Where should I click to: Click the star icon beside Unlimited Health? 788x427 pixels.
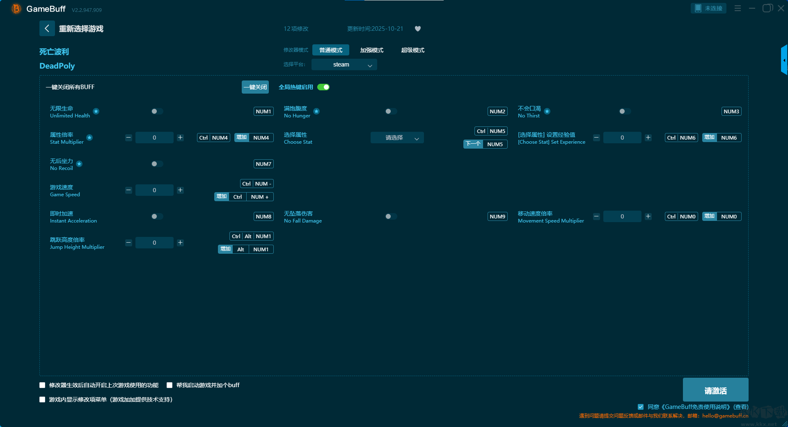tap(96, 111)
